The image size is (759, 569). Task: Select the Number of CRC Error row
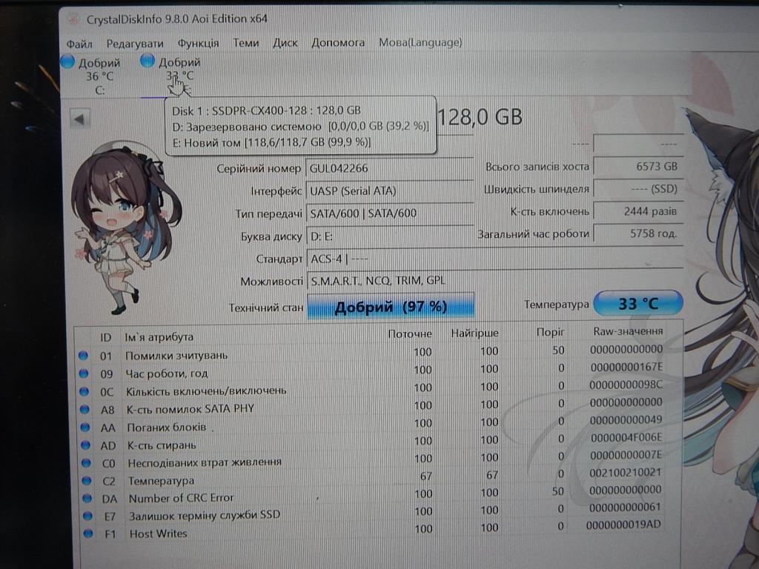[x=377, y=494]
